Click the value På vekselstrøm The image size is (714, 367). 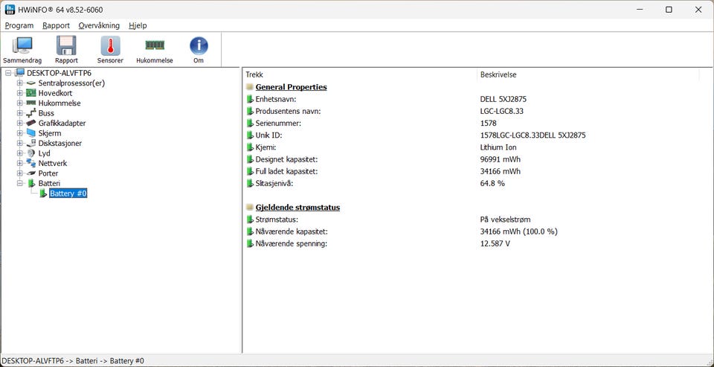pyautogui.click(x=506, y=220)
